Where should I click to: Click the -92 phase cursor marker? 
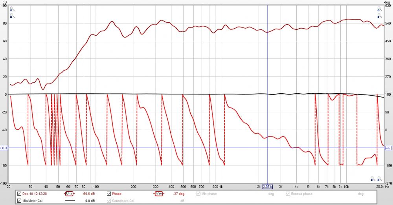388,148
